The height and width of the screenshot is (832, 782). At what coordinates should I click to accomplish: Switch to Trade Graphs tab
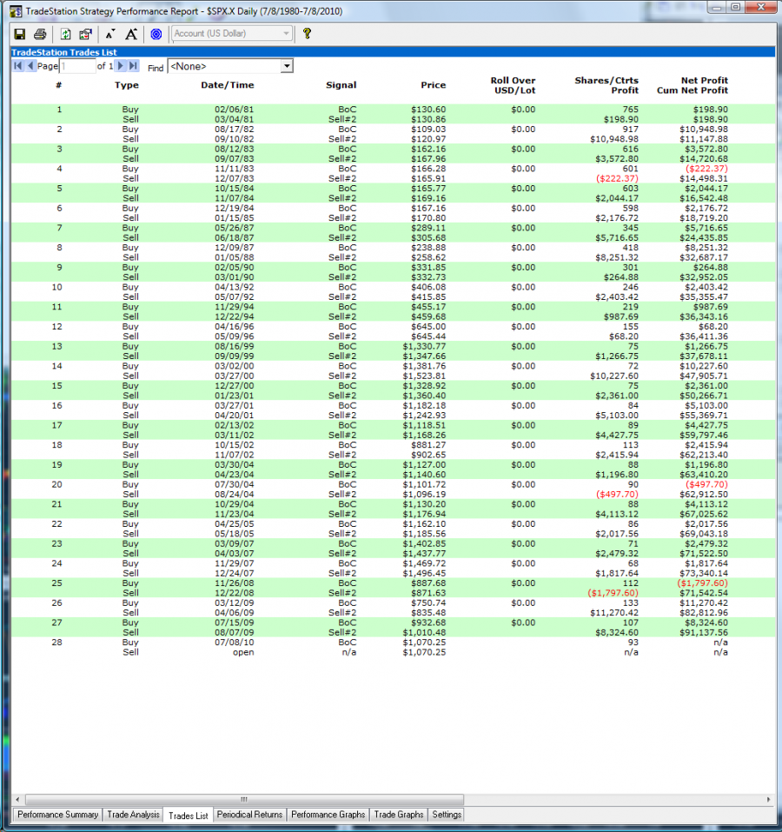[x=399, y=815]
